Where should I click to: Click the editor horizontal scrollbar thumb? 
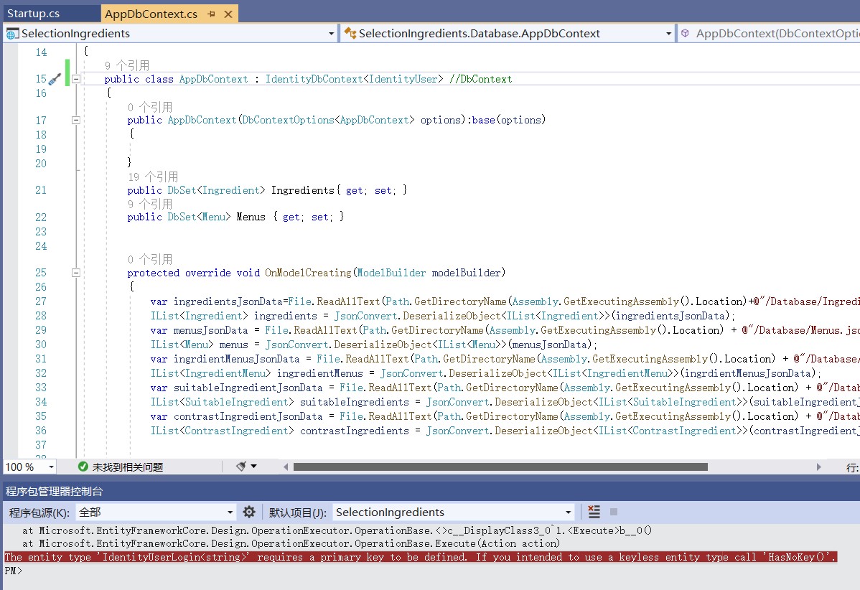pos(500,467)
